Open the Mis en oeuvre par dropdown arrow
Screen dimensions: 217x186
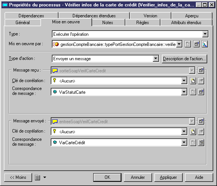179,44
